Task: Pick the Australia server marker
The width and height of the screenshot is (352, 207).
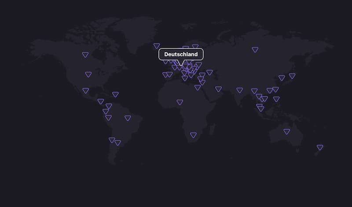Action: pos(287,132)
